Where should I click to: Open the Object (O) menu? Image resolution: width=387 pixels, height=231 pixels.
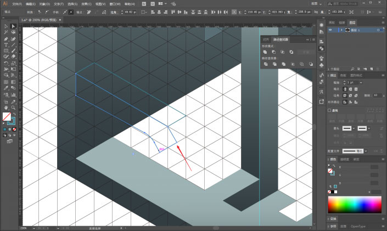44,4
